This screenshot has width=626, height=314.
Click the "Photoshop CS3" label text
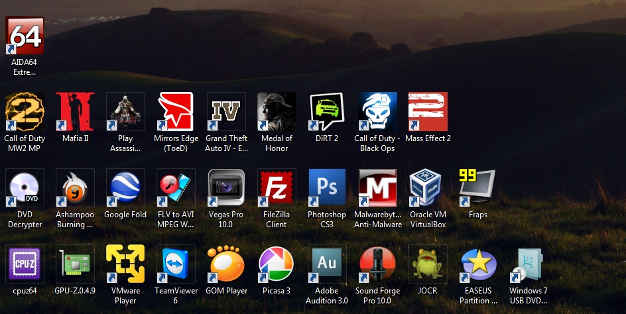pyautogui.click(x=327, y=219)
